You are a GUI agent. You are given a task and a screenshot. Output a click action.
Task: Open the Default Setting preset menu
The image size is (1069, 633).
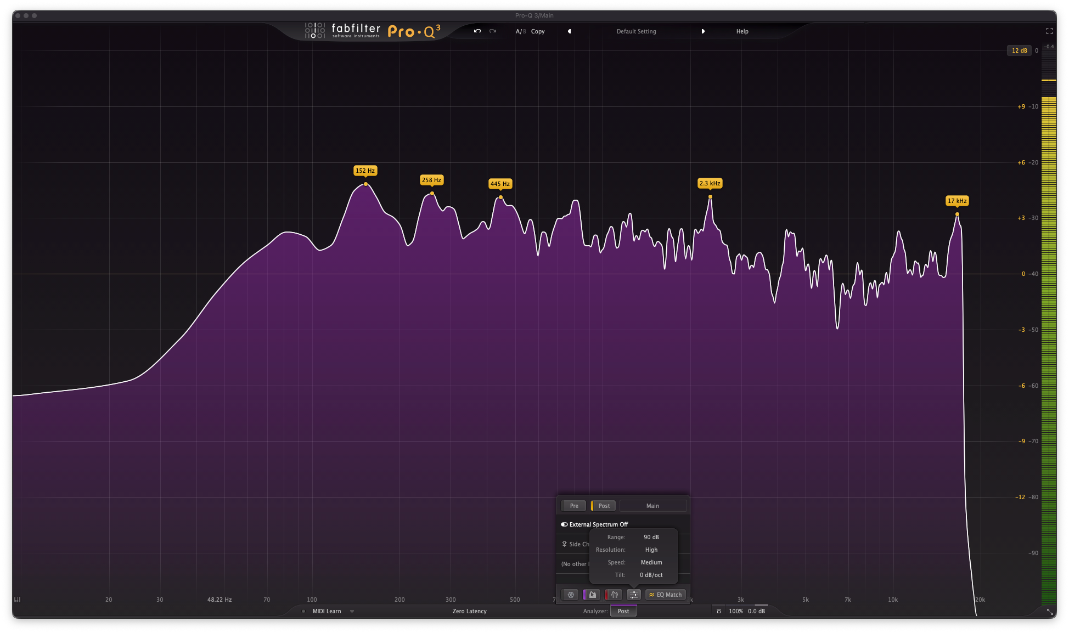[x=636, y=31]
